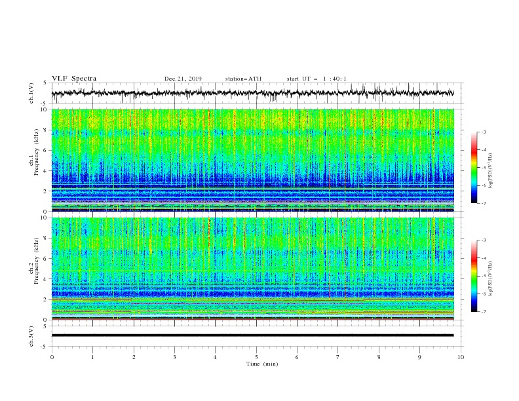Click the 'station=ATH' label
Image resolution: width=519 pixels, height=401 pixels.
[243, 79]
